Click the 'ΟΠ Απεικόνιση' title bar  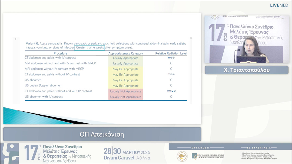pos(102,134)
